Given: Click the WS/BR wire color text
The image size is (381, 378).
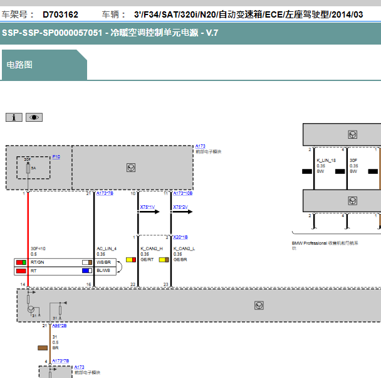Looking at the screenshot, I should pyautogui.click(x=104, y=262).
